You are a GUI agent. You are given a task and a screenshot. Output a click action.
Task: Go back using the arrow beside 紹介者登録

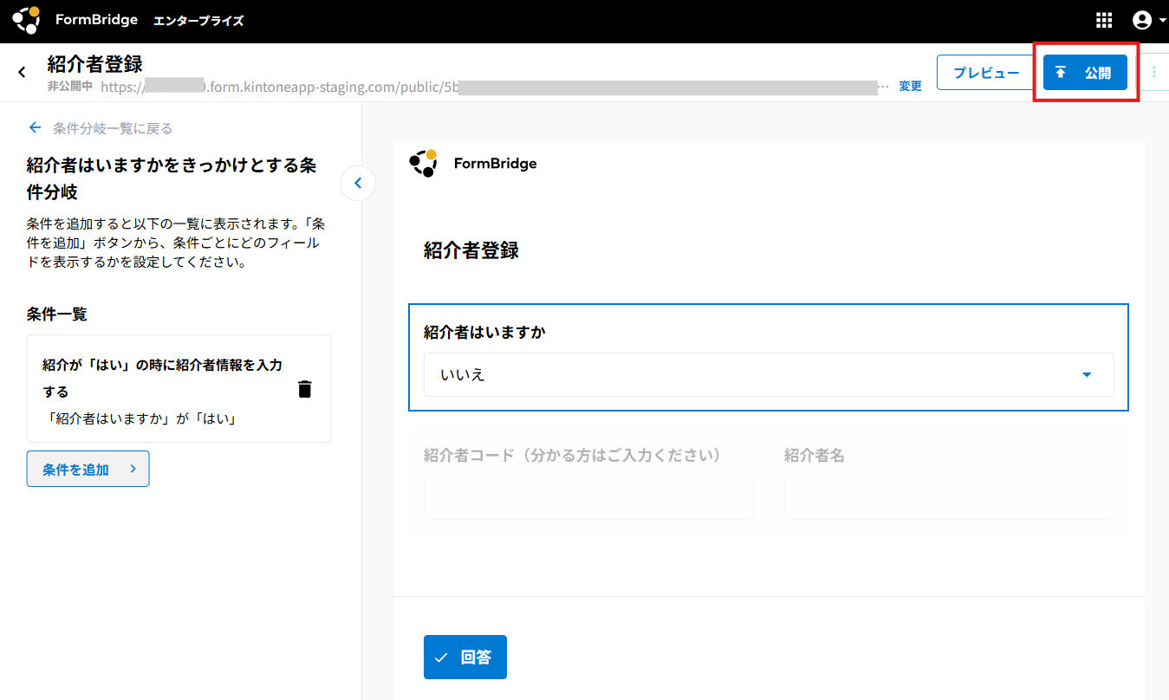pyautogui.click(x=23, y=72)
